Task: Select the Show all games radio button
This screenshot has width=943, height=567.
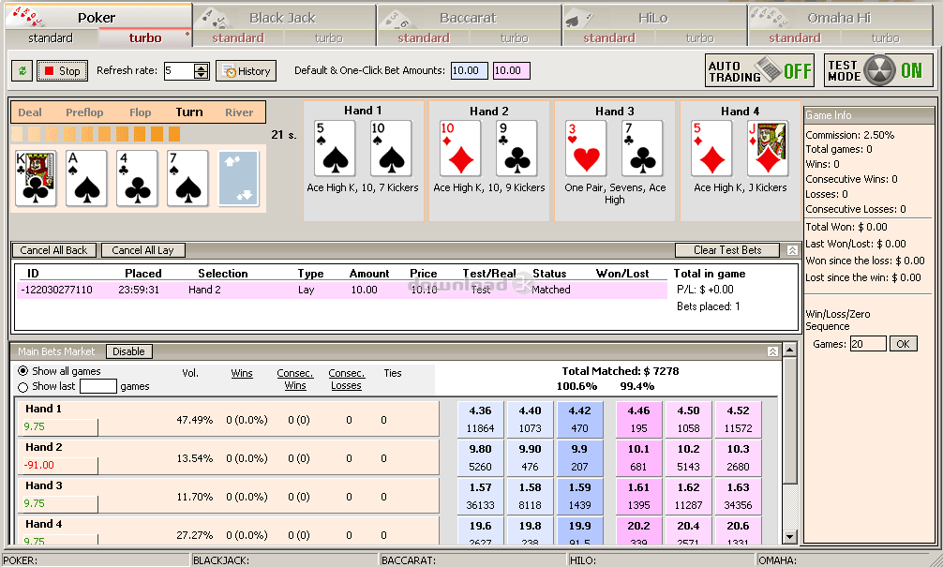Action: coord(23,371)
